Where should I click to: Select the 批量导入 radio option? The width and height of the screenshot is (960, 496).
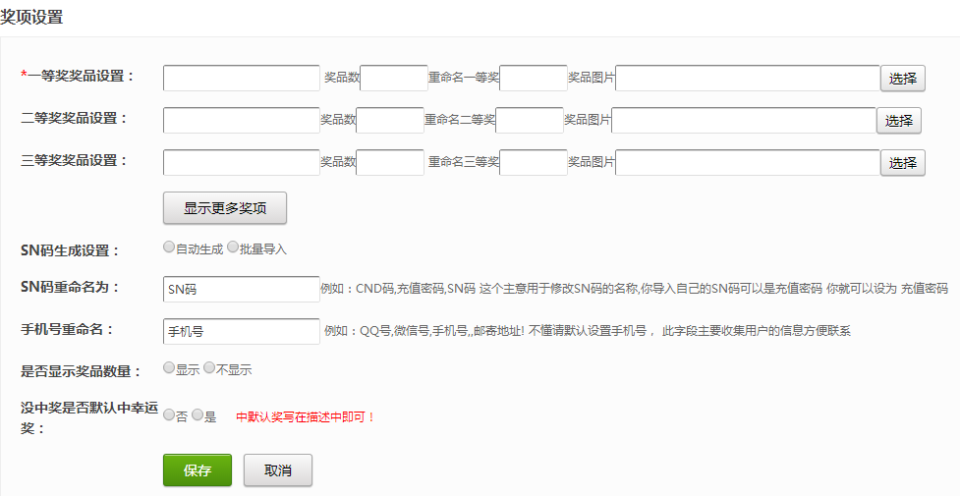233,248
